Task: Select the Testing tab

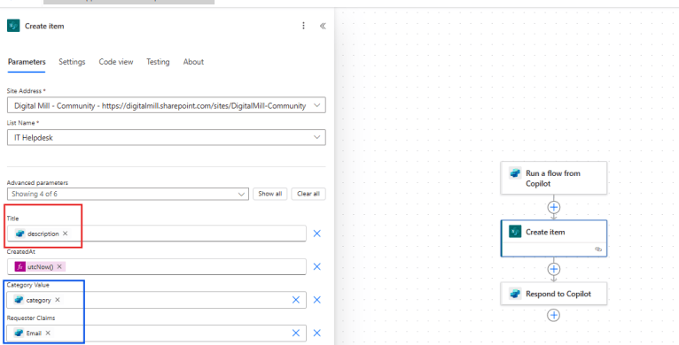Action: tap(158, 62)
